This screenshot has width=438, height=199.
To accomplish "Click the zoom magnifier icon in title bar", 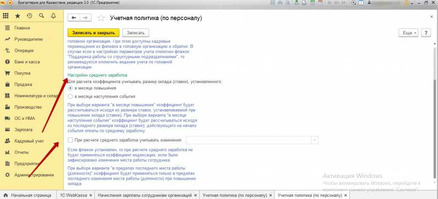I will point(353,3).
